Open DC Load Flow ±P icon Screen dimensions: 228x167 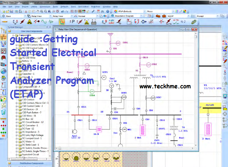pyautogui.click(x=72, y=21)
